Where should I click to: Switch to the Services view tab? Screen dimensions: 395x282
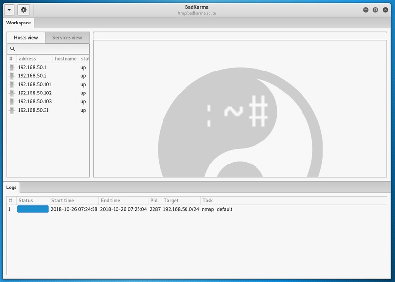coord(67,38)
